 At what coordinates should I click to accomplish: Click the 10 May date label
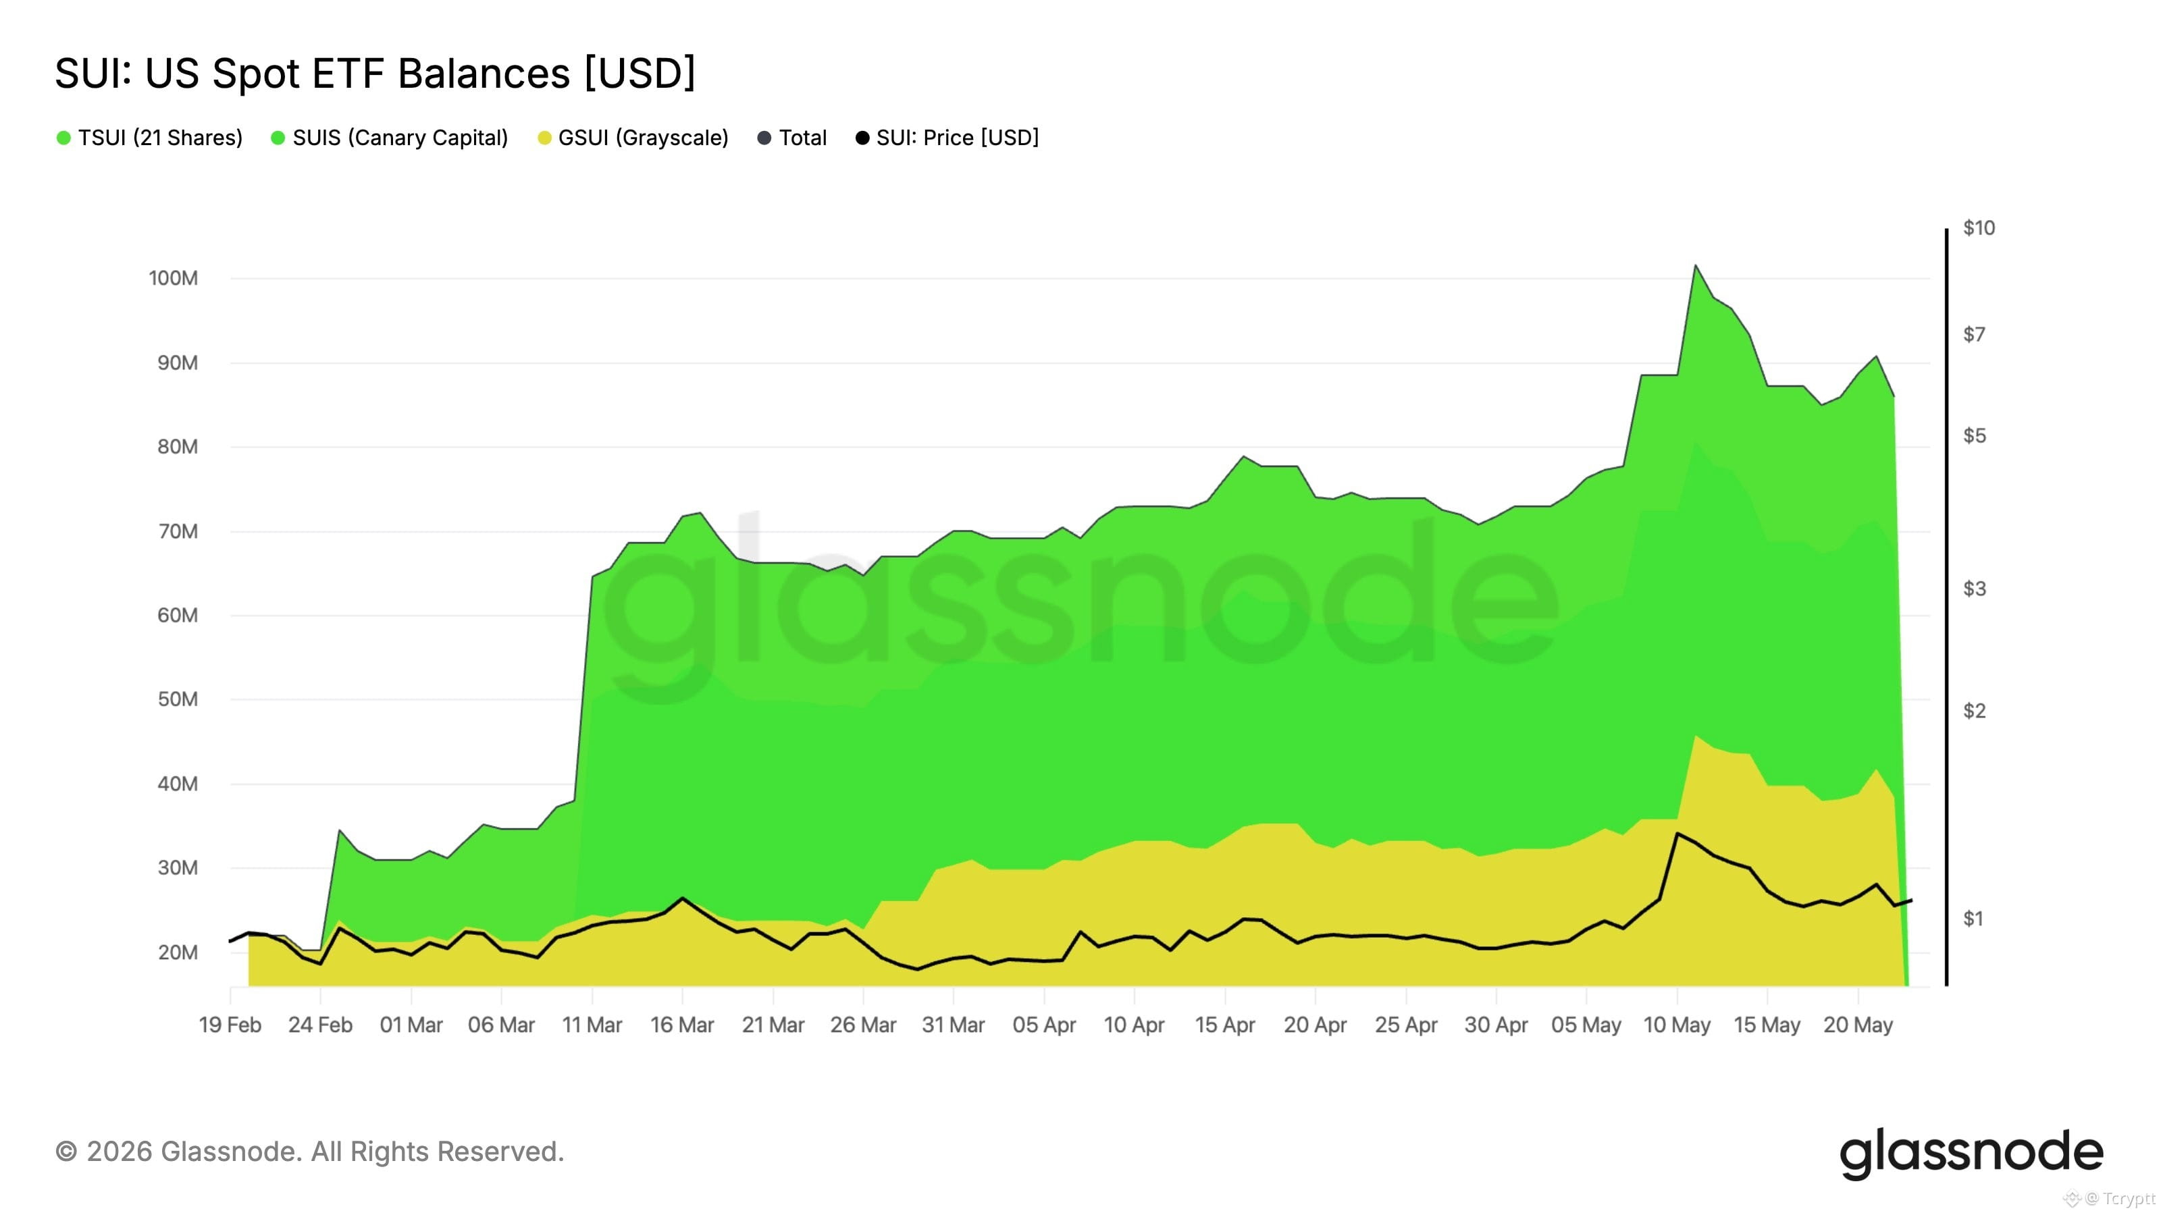pos(1677,1025)
